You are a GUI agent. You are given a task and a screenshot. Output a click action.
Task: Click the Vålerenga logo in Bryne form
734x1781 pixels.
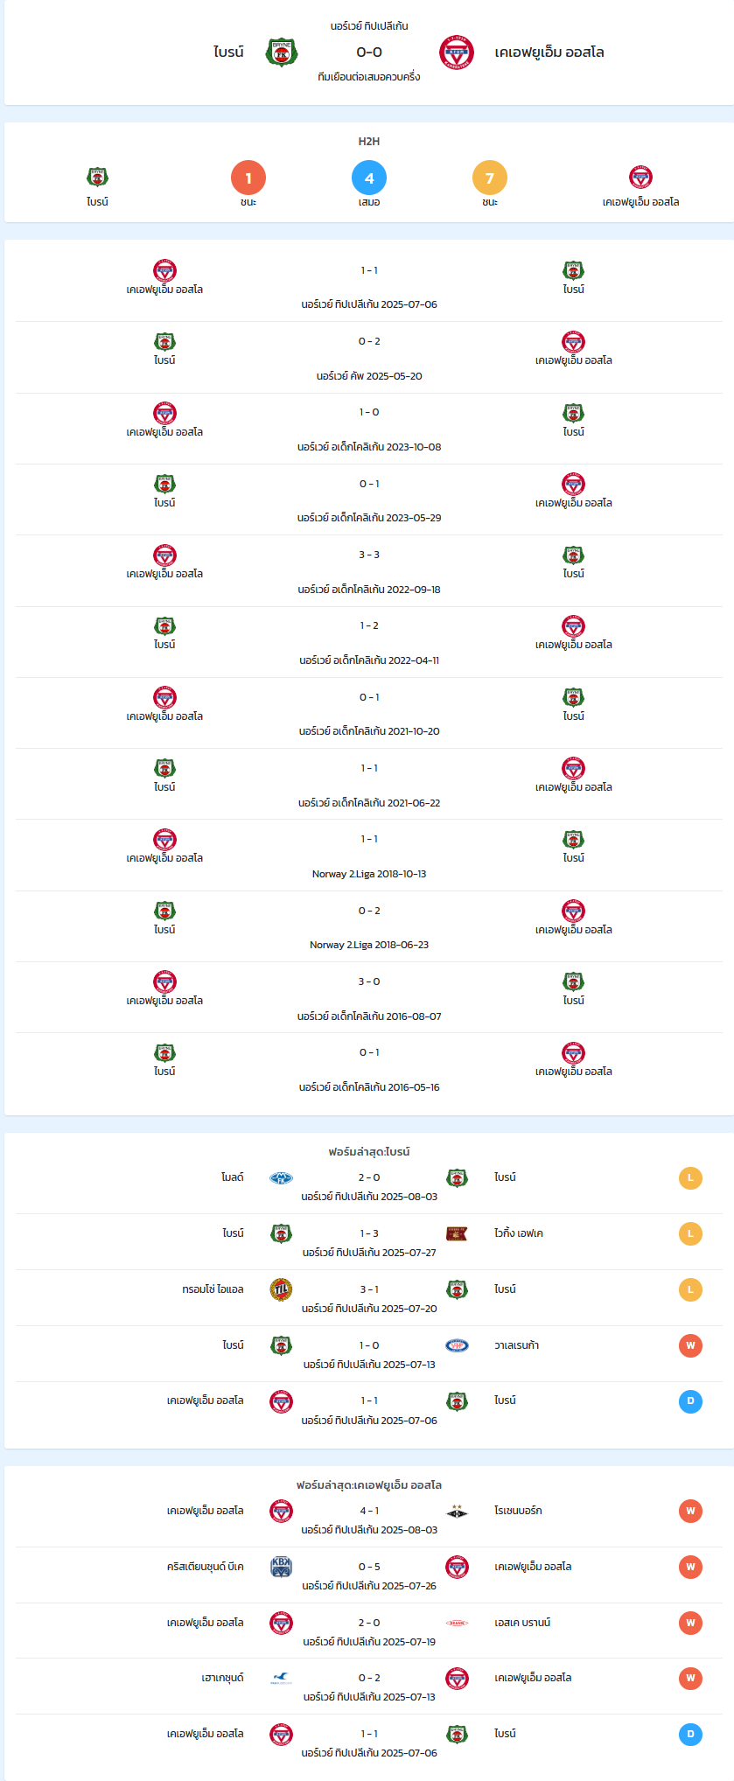[457, 1346]
